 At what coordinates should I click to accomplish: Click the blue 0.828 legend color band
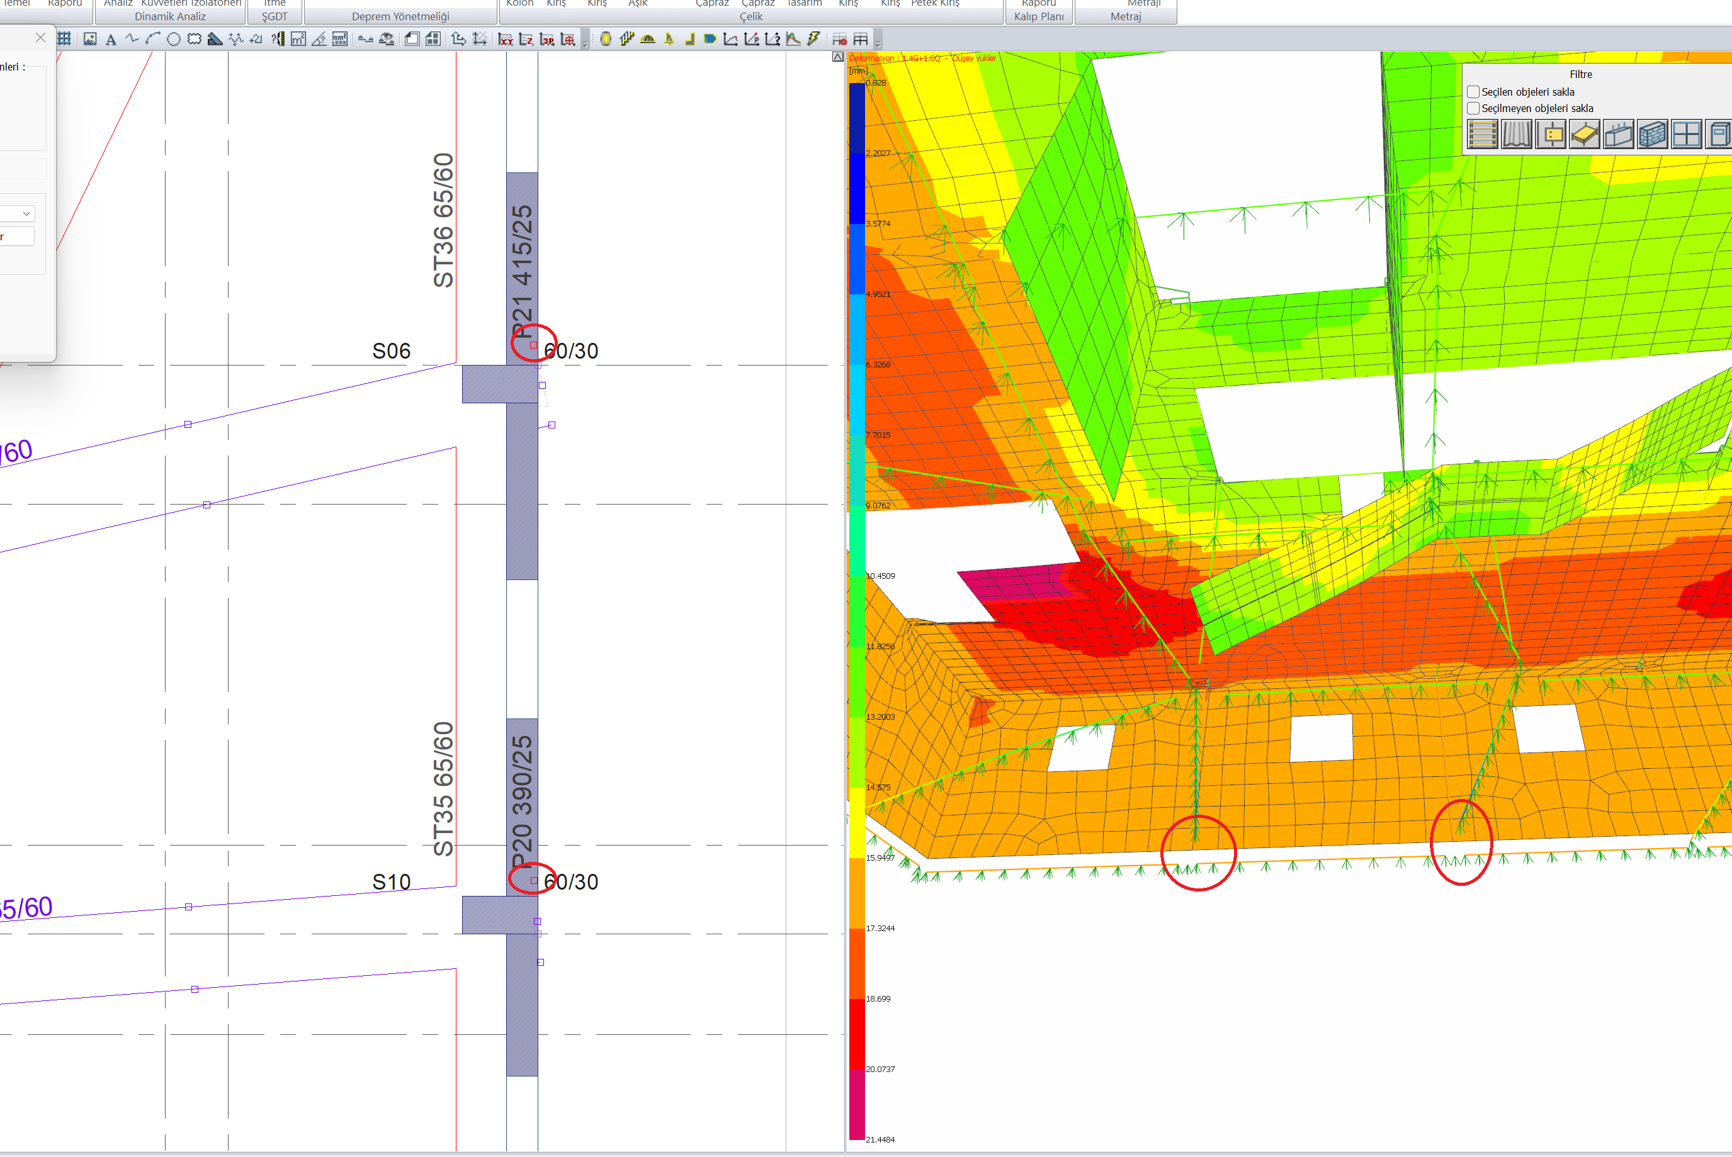pyautogui.click(x=856, y=117)
